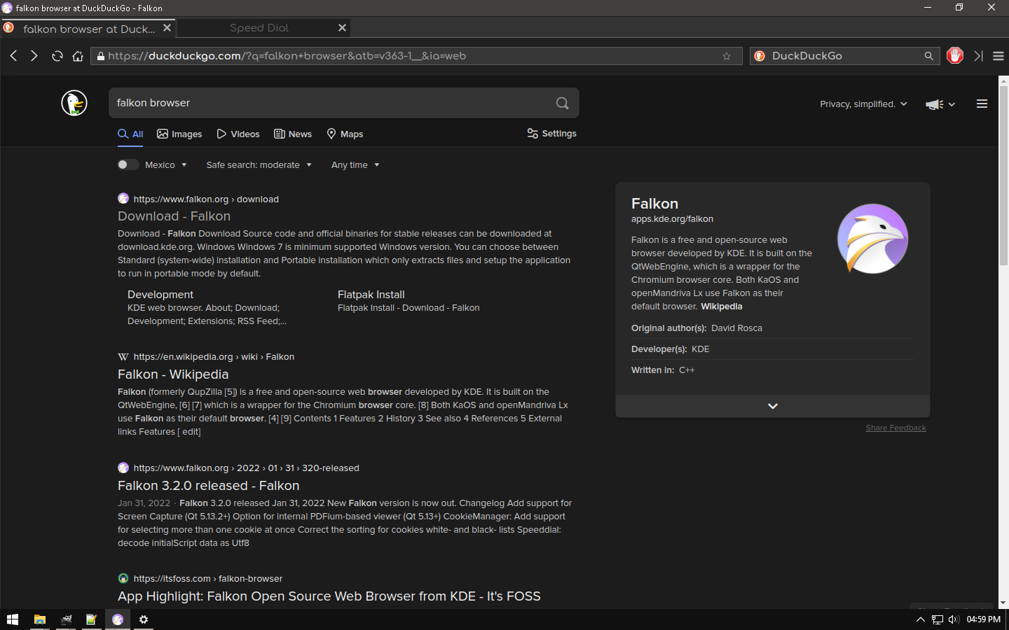Open the 'Falkon - Wikipedia' result

(173, 374)
